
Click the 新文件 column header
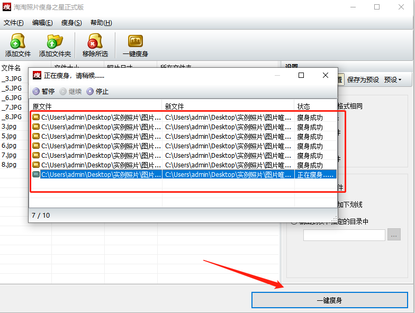(228, 106)
